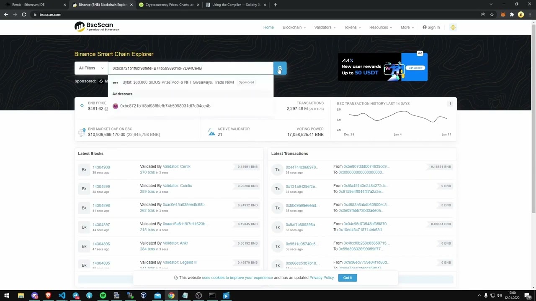The width and height of the screenshot is (536, 301).
Task: Open Brave browser from taskbar
Action: (x=48, y=296)
